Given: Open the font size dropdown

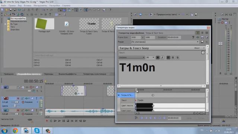Looking at the screenshot, I should (153, 57).
